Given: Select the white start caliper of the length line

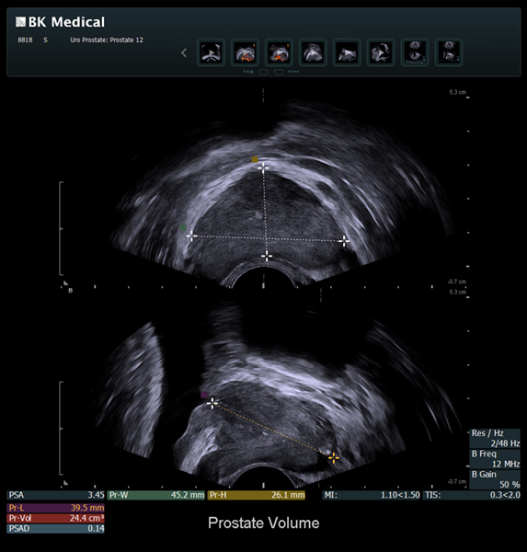Looking at the screenshot, I should pyautogui.click(x=212, y=403).
